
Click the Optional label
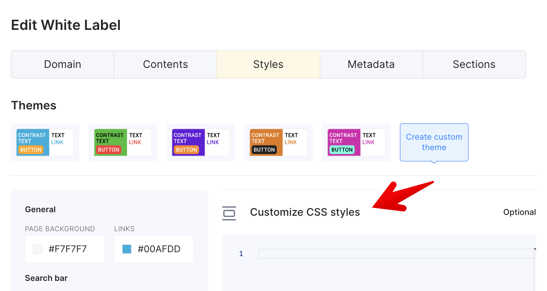point(519,212)
